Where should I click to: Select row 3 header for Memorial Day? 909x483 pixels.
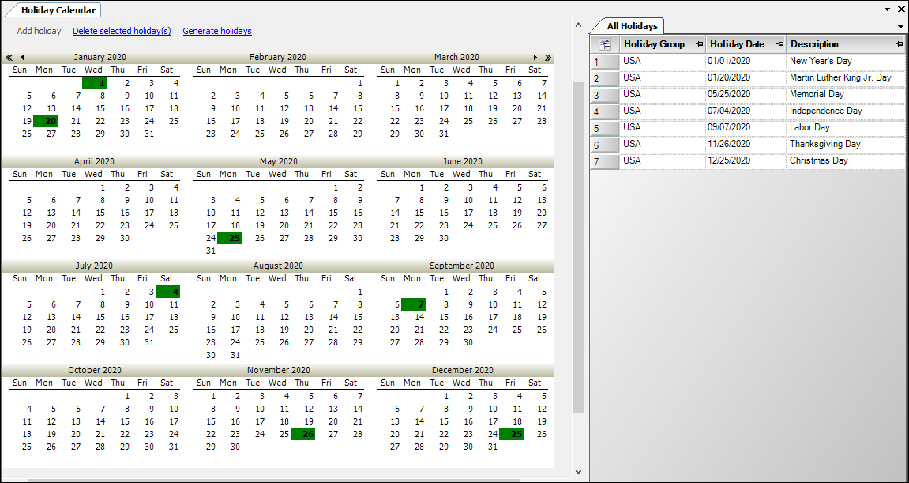pyautogui.click(x=605, y=95)
